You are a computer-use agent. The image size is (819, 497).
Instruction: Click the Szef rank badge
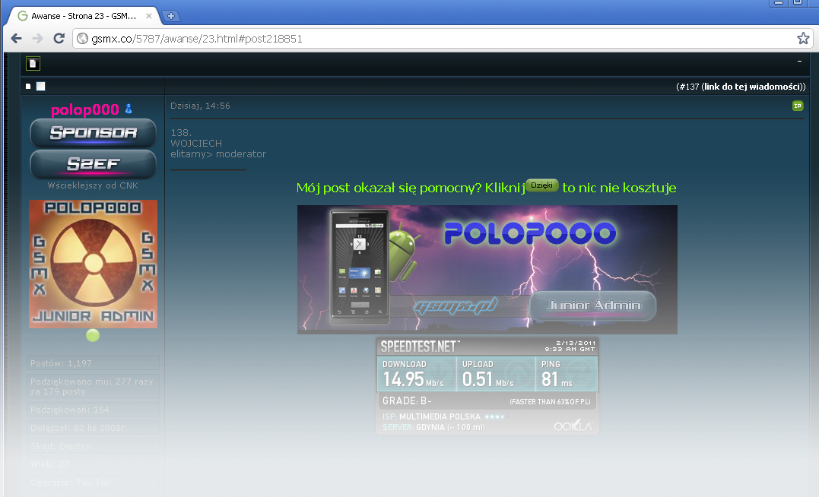point(93,164)
